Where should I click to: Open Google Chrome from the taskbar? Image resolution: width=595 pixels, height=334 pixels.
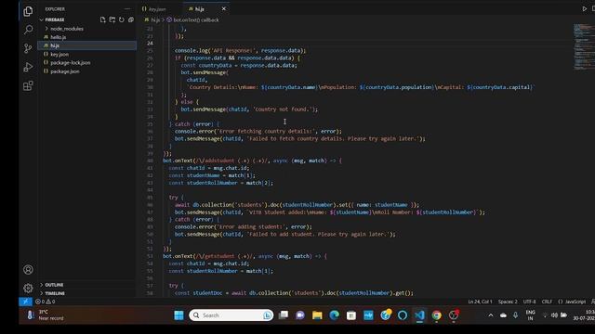(x=436, y=315)
